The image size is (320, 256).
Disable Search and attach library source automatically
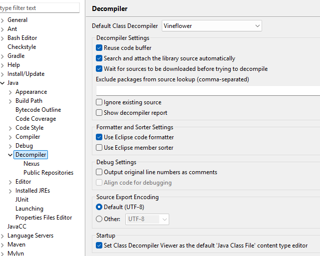tap(99, 58)
